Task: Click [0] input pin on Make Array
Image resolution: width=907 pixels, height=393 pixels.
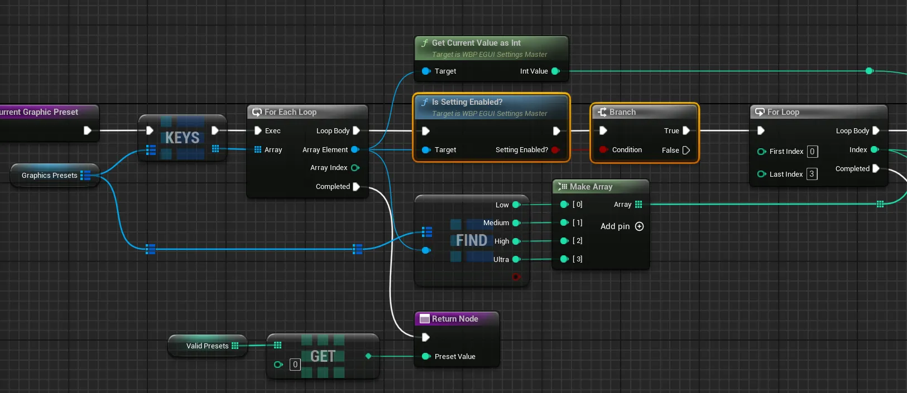Action: click(x=564, y=205)
